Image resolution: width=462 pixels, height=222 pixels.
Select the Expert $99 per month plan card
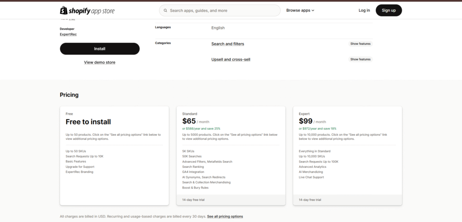pos(347,156)
